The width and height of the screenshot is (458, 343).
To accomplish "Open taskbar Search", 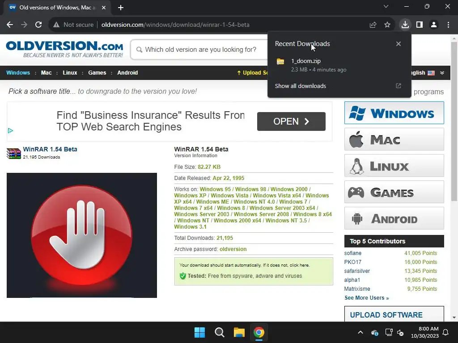I will click(219, 332).
